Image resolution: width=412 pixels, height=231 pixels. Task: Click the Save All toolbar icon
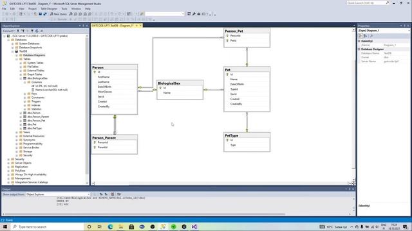click(x=45, y=14)
